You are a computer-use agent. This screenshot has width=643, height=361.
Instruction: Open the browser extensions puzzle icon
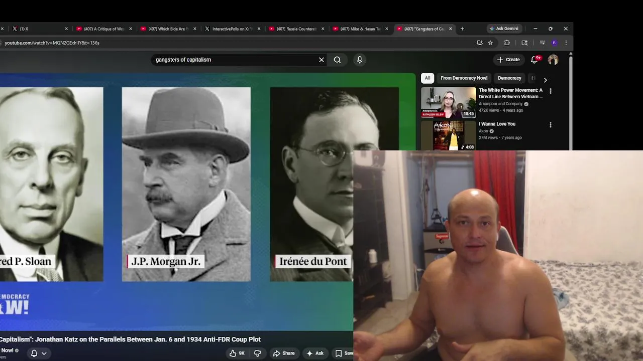tap(507, 43)
